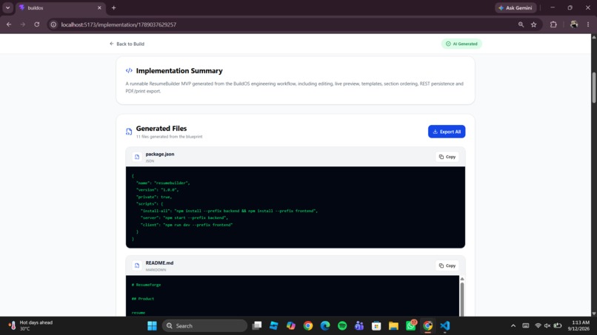
Task: Click the Implementation Summary code icon
Action: 129,70
